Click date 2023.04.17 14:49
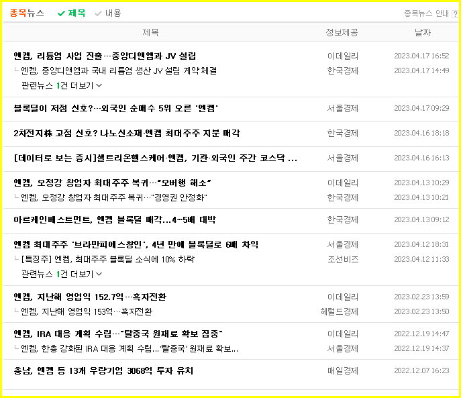Viewport: 461px width, 398px height. pos(421,70)
